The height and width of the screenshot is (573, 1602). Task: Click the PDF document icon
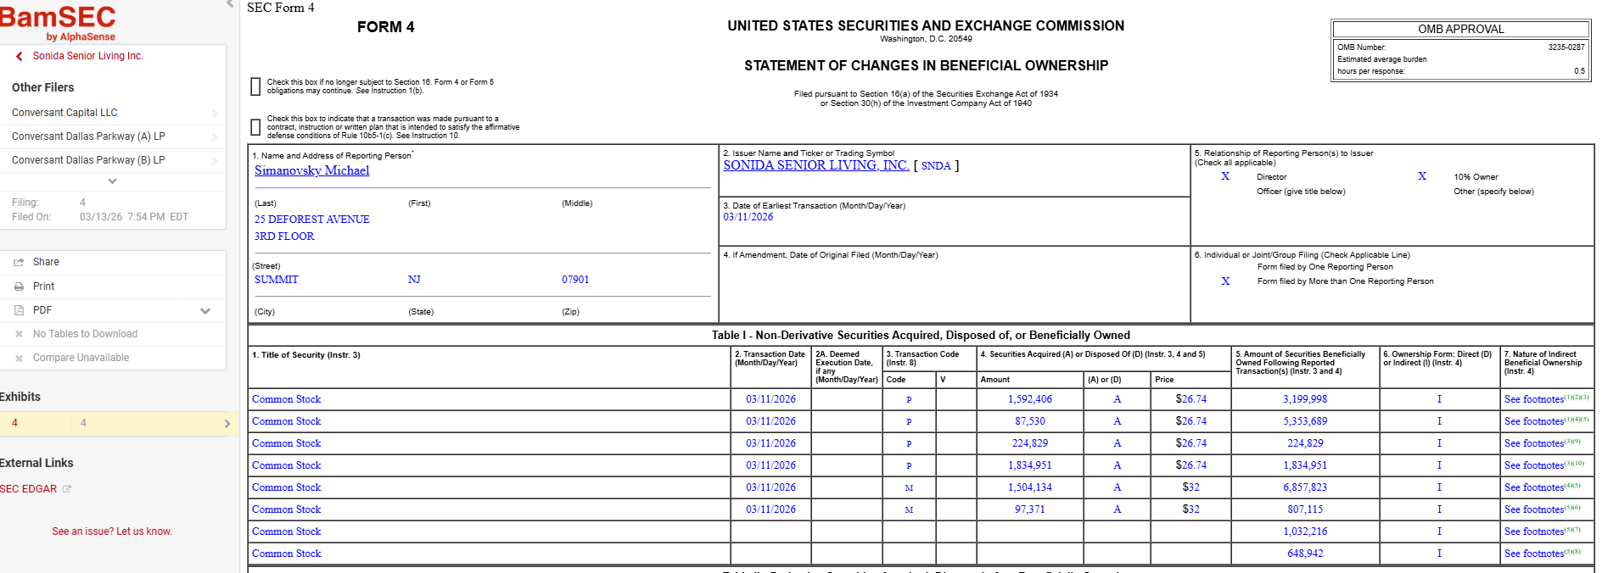(19, 310)
